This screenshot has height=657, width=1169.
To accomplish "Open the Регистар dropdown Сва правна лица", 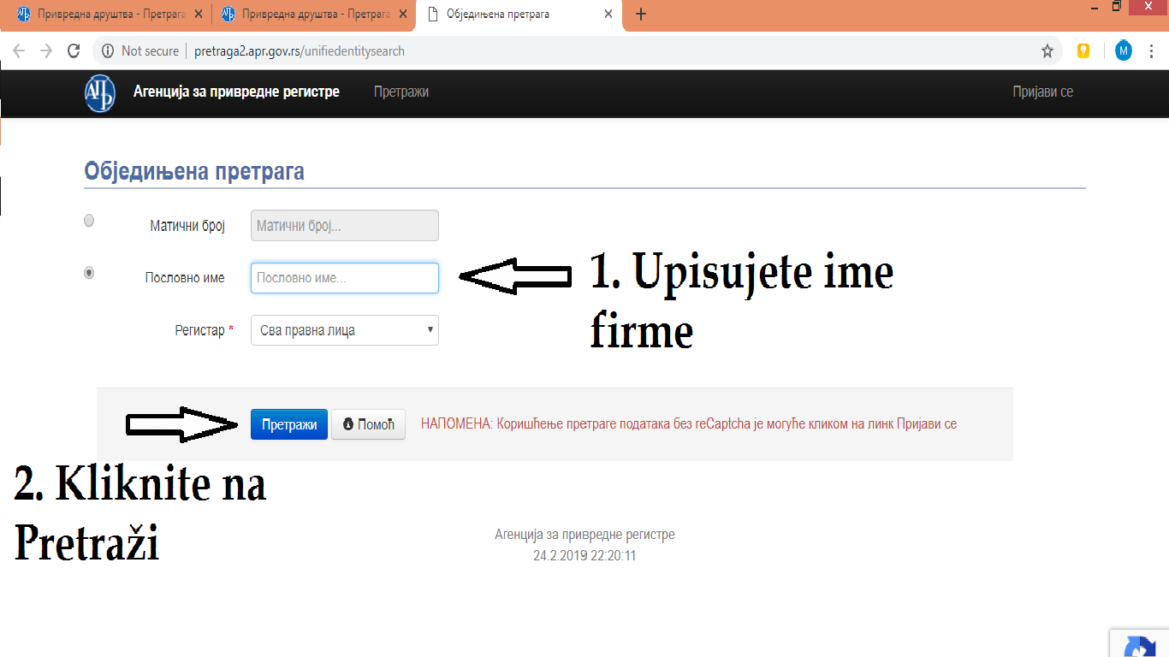I will click(x=345, y=330).
